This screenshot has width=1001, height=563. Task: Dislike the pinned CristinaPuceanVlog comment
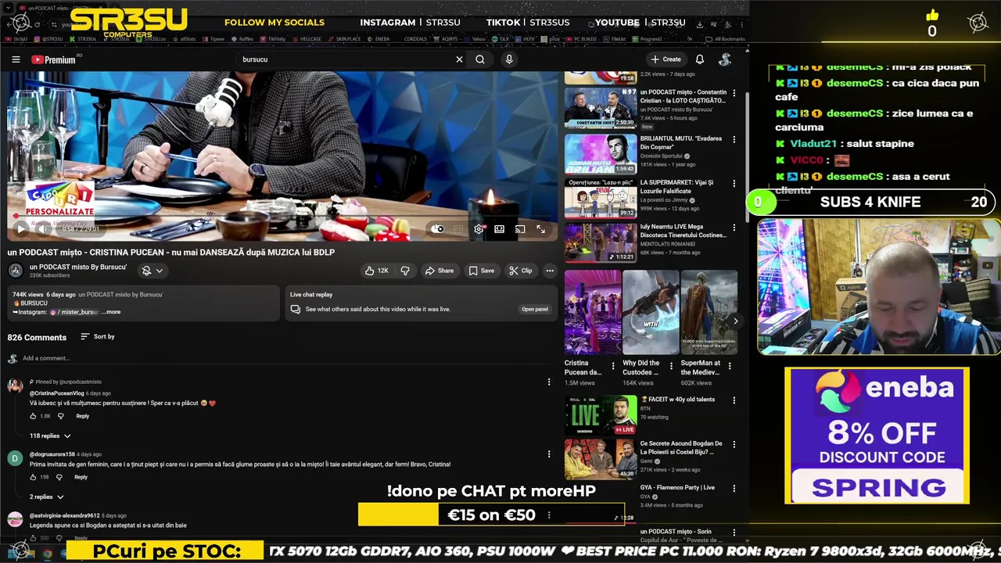coord(60,416)
